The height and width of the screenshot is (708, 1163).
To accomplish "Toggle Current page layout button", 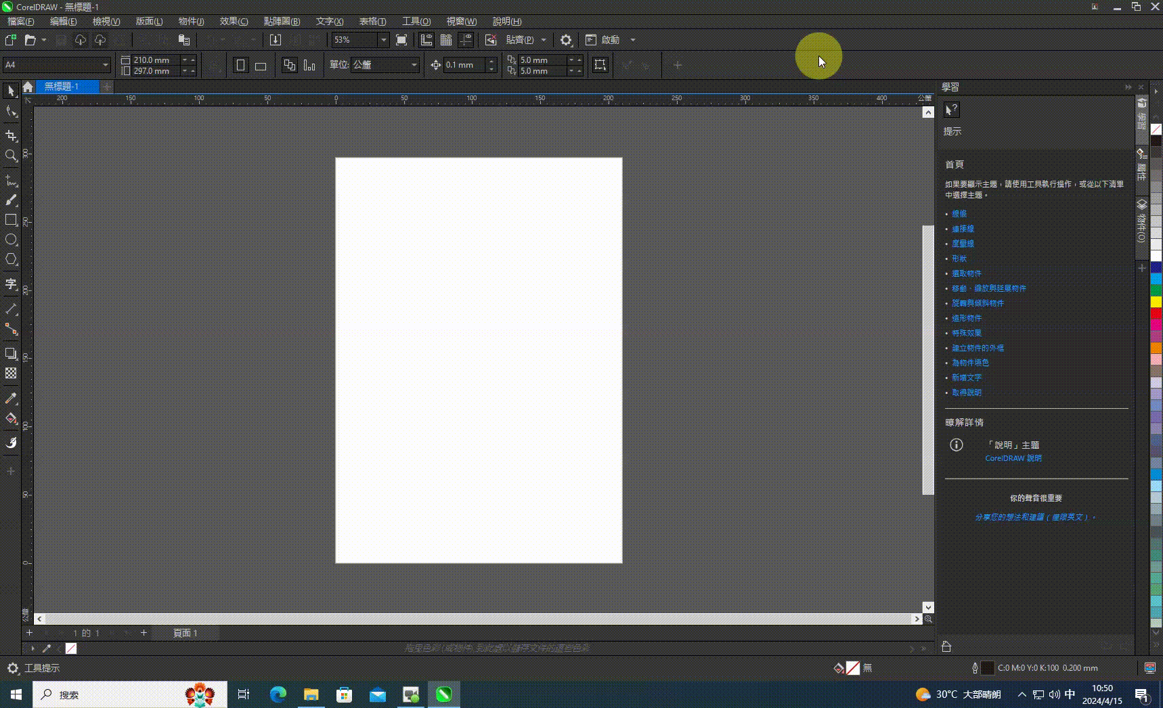I will (309, 65).
